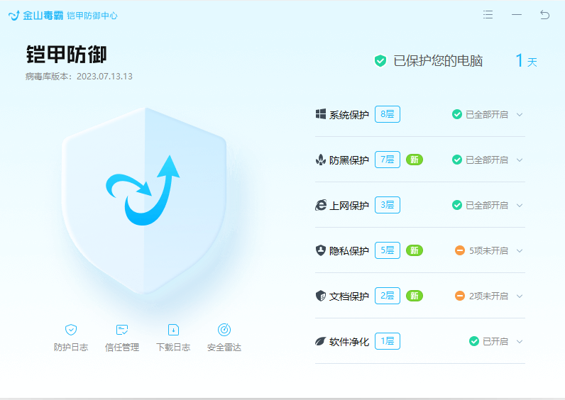Click the 8层 badge for 系统保护
Screen dimensions: 565x400
point(388,114)
